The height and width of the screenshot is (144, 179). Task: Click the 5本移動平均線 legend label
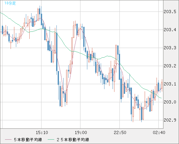click(28, 140)
